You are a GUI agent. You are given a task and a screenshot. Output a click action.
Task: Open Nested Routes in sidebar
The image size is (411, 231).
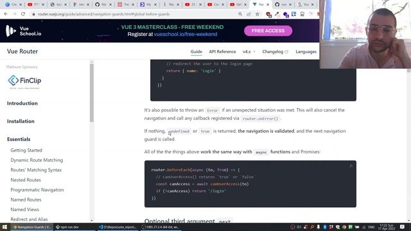point(26,180)
